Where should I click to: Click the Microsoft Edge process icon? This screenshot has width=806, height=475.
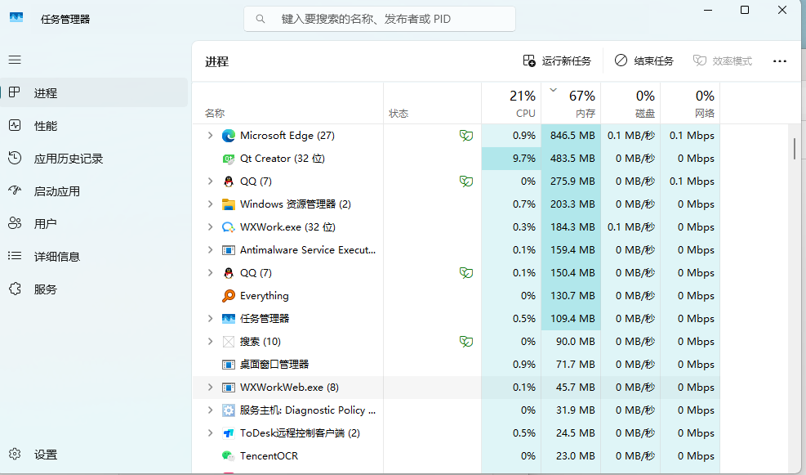point(229,136)
